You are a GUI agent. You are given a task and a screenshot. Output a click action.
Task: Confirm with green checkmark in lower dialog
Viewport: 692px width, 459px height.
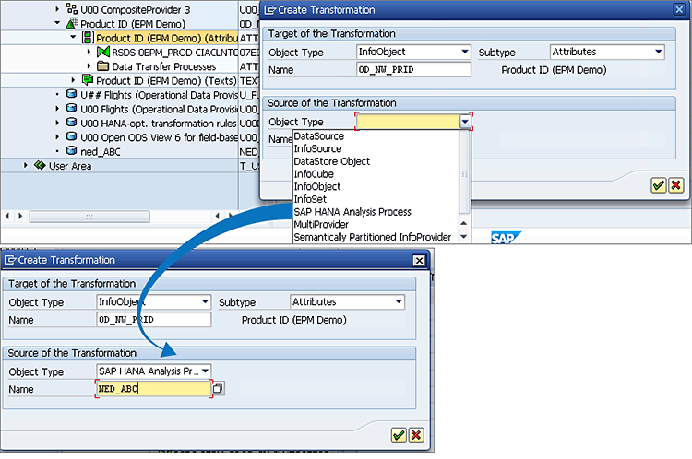point(399,435)
